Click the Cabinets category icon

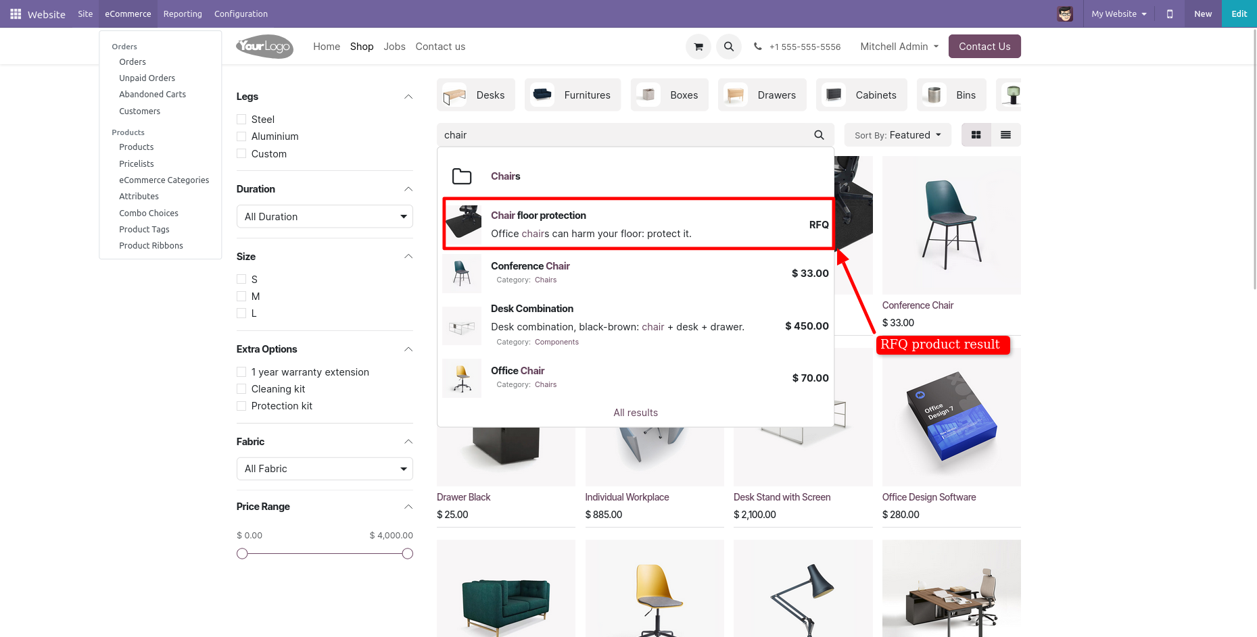click(x=834, y=95)
